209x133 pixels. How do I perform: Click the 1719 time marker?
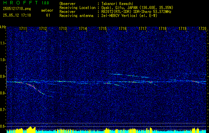[182, 28]
